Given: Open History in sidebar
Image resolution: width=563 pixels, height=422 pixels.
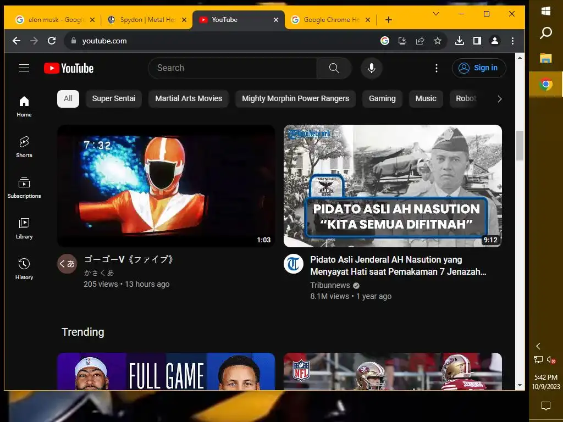Looking at the screenshot, I should (24, 269).
